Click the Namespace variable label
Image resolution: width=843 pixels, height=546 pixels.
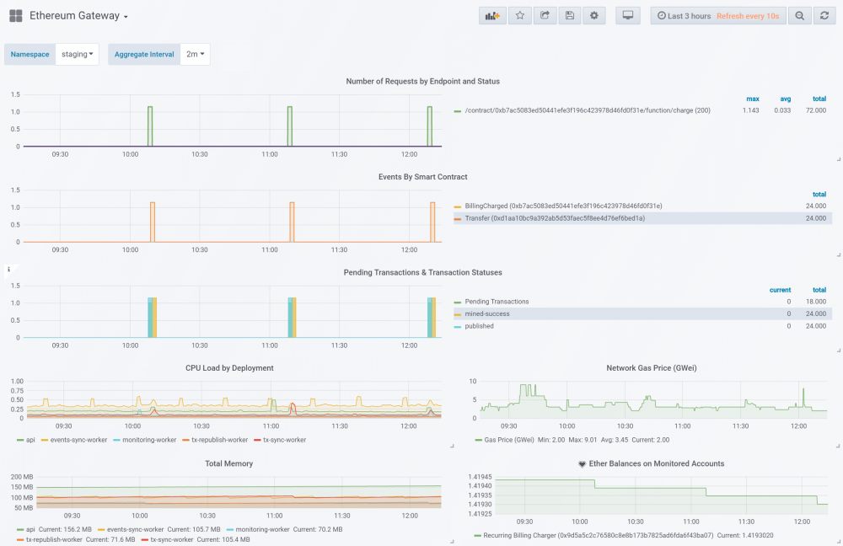pos(30,54)
